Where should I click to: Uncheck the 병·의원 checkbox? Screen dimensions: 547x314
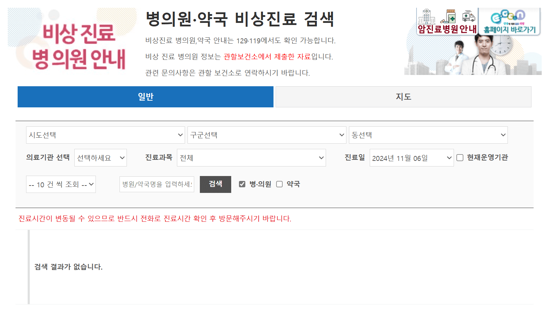[x=242, y=184]
